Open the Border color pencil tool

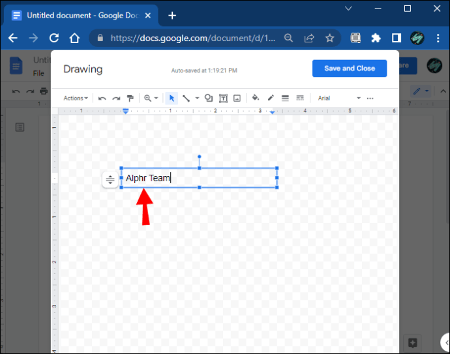[271, 98]
